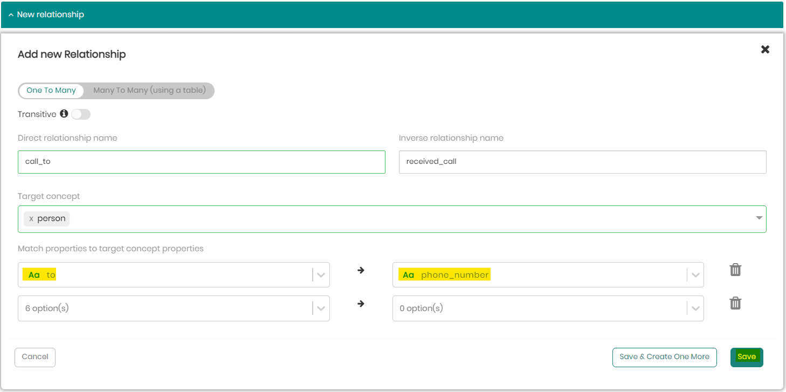This screenshot has height=392, width=786.
Task: Expand the 0 option(s) target dropdown
Action: [x=695, y=308]
